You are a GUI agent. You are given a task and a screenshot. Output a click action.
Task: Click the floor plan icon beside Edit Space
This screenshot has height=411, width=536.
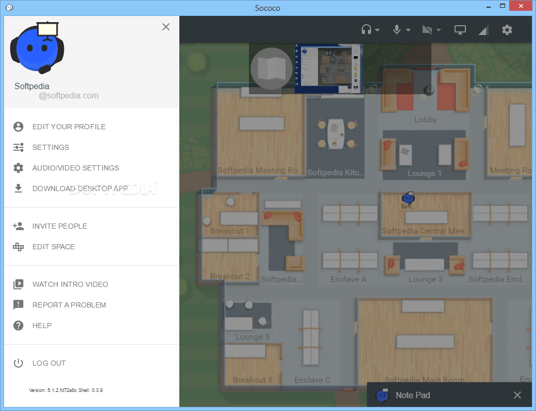point(19,247)
